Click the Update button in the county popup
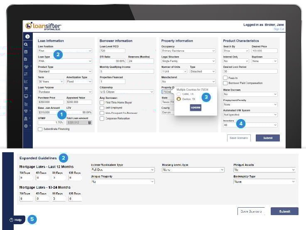 pyautogui.click(x=196, y=108)
